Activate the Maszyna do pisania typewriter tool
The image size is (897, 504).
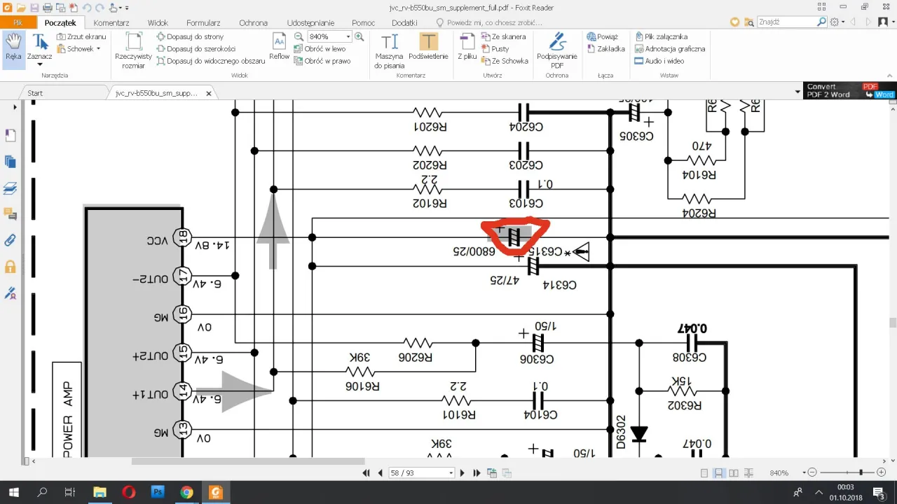coord(389,50)
